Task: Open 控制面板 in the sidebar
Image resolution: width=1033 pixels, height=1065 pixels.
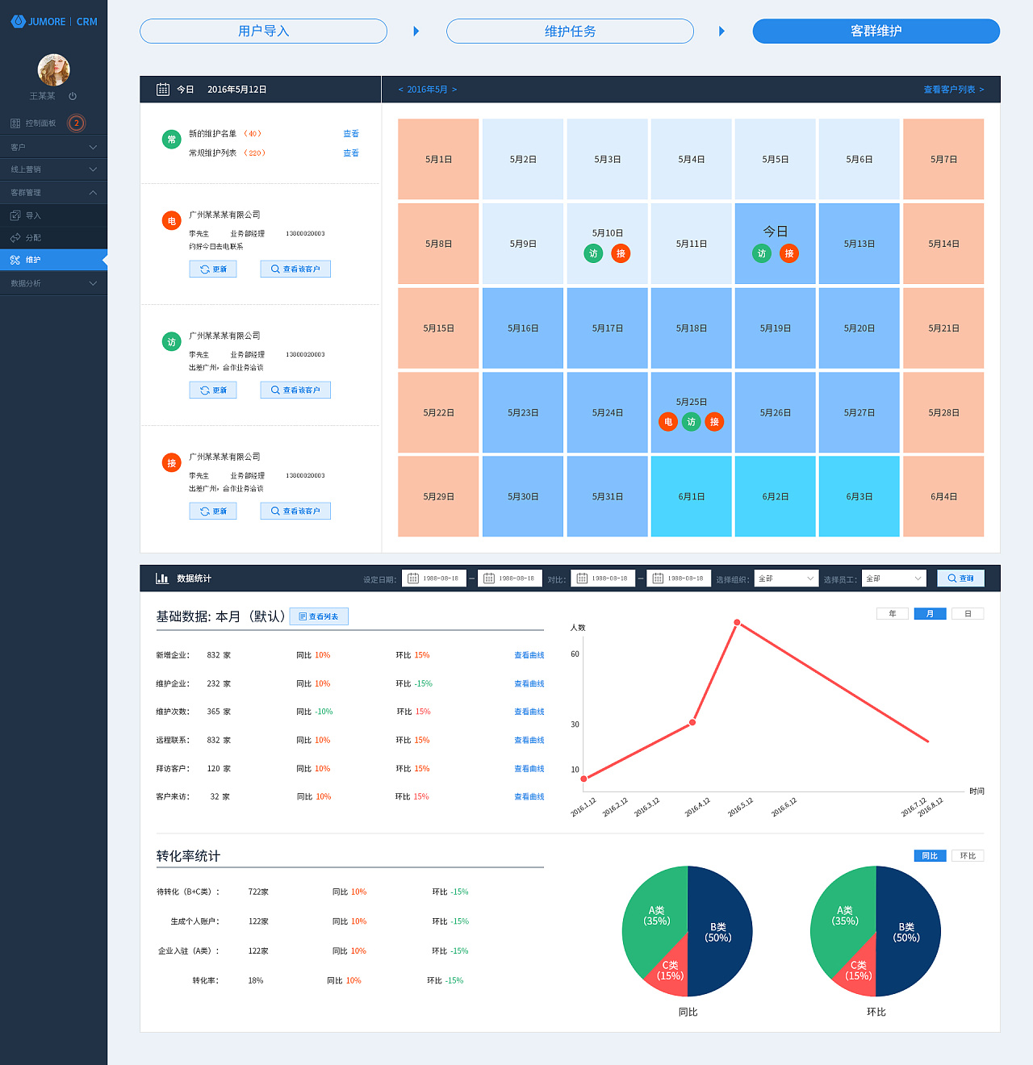Action: pyautogui.click(x=33, y=123)
